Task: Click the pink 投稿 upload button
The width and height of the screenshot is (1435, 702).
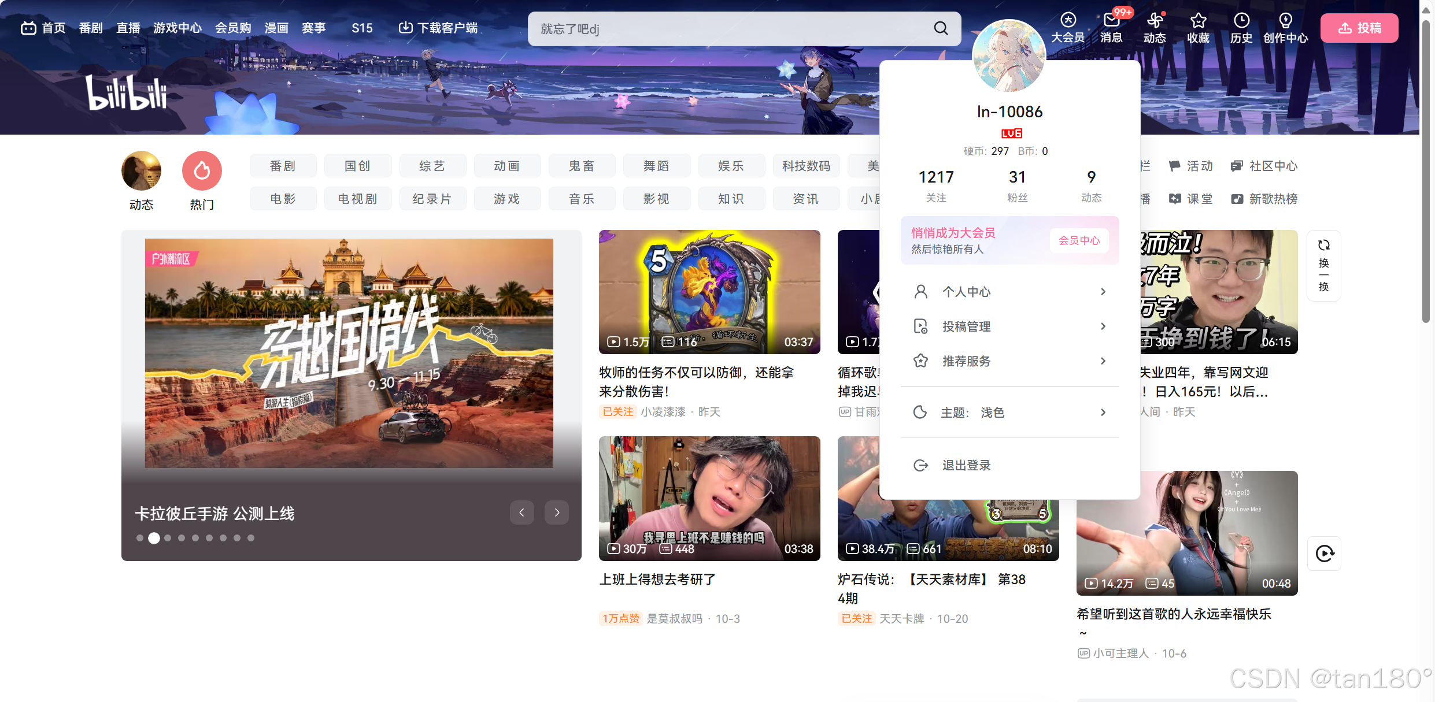Action: (1359, 28)
